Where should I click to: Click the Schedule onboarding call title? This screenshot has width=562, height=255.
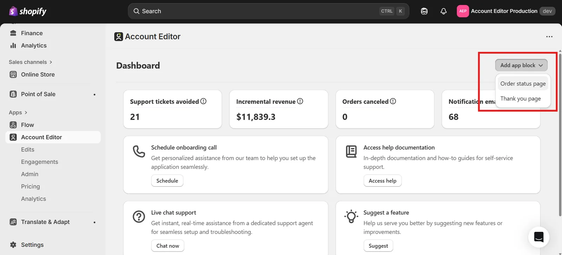(184, 148)
